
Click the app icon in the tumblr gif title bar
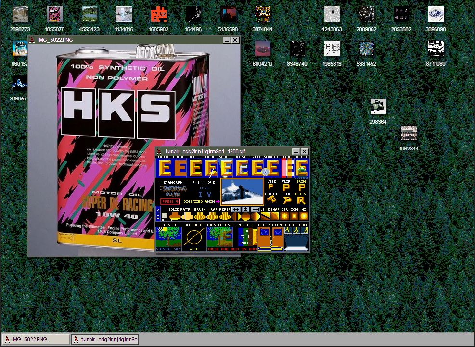pos(160,151)
